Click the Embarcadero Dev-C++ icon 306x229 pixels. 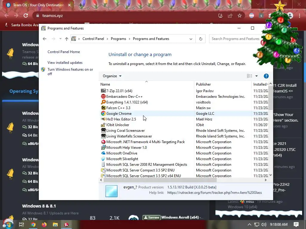(103, 96)
